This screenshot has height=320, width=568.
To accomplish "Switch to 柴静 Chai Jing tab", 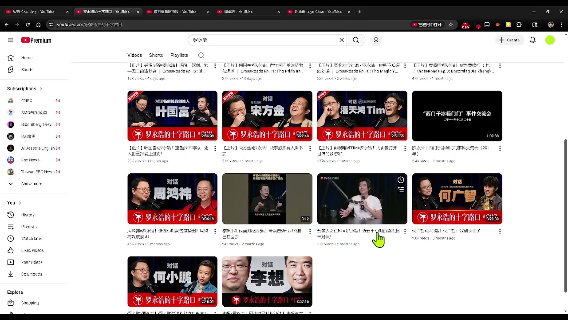I will point(37,12).
